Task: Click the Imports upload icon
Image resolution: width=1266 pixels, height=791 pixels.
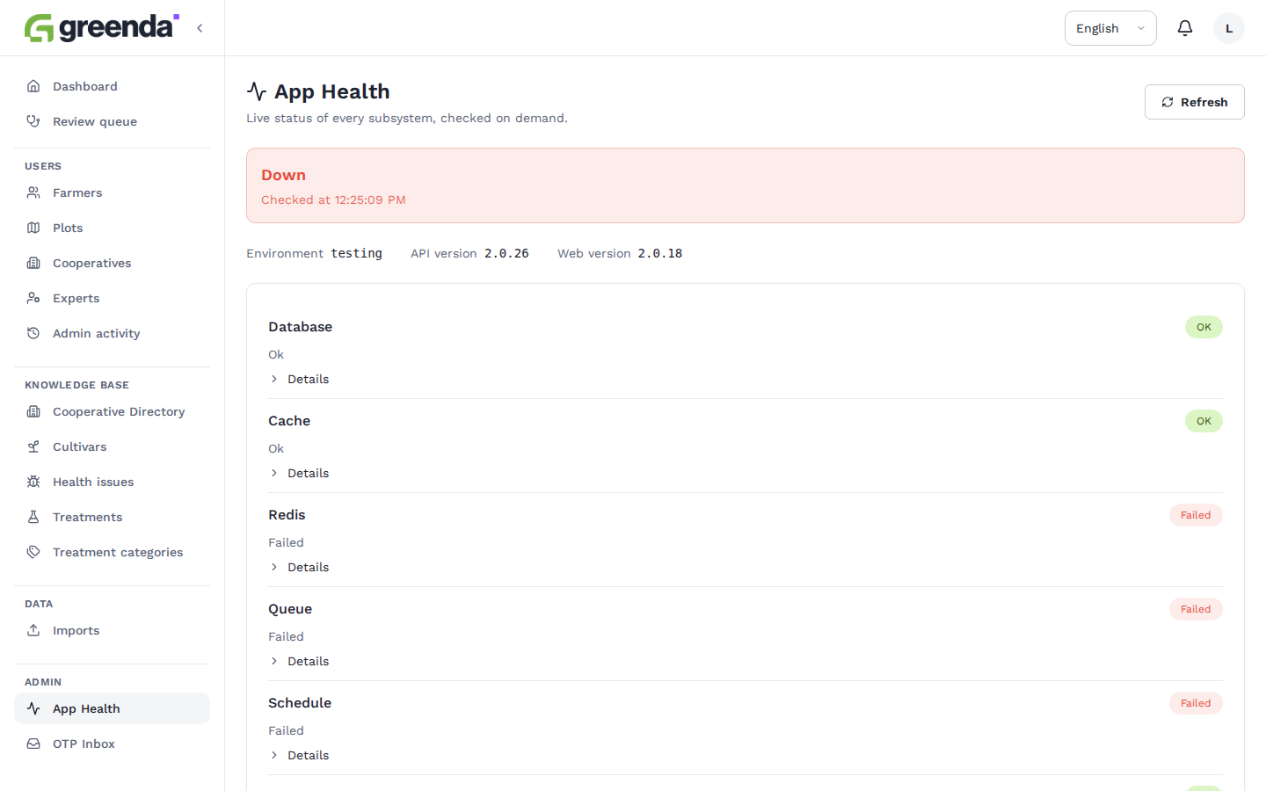Action: (33, 630)
